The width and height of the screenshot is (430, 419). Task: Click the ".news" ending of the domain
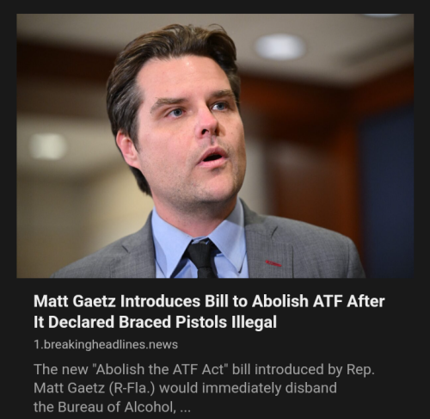162,344
